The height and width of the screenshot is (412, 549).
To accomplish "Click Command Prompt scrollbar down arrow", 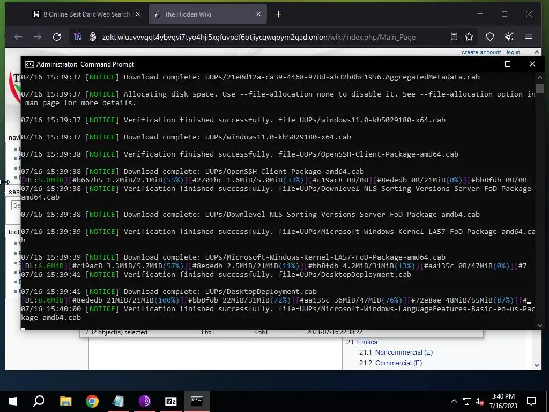I will coord(540,326).
